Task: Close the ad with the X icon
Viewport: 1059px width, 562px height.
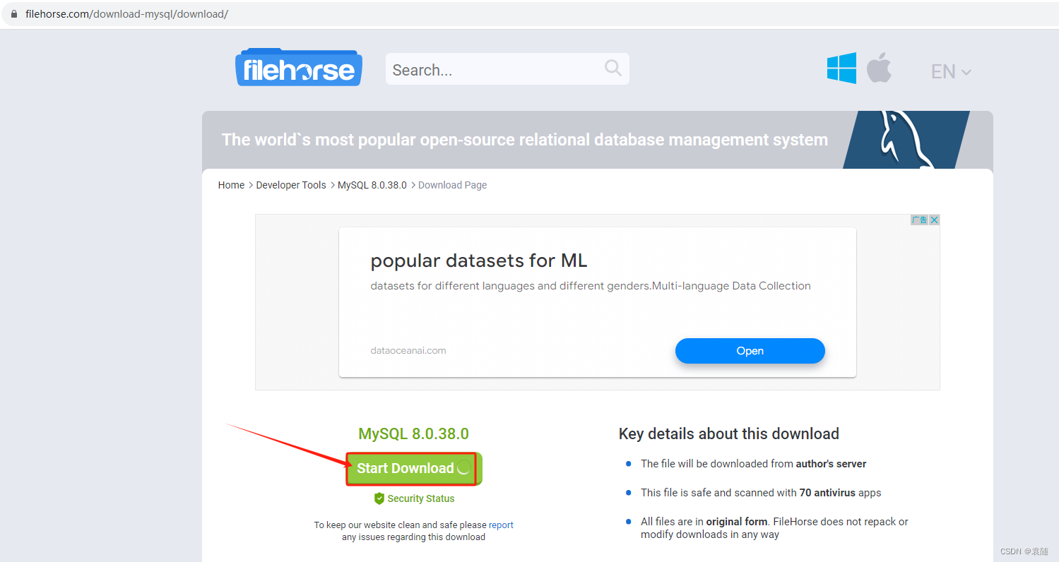Action: pyautogui.click(x=934, y=220)
